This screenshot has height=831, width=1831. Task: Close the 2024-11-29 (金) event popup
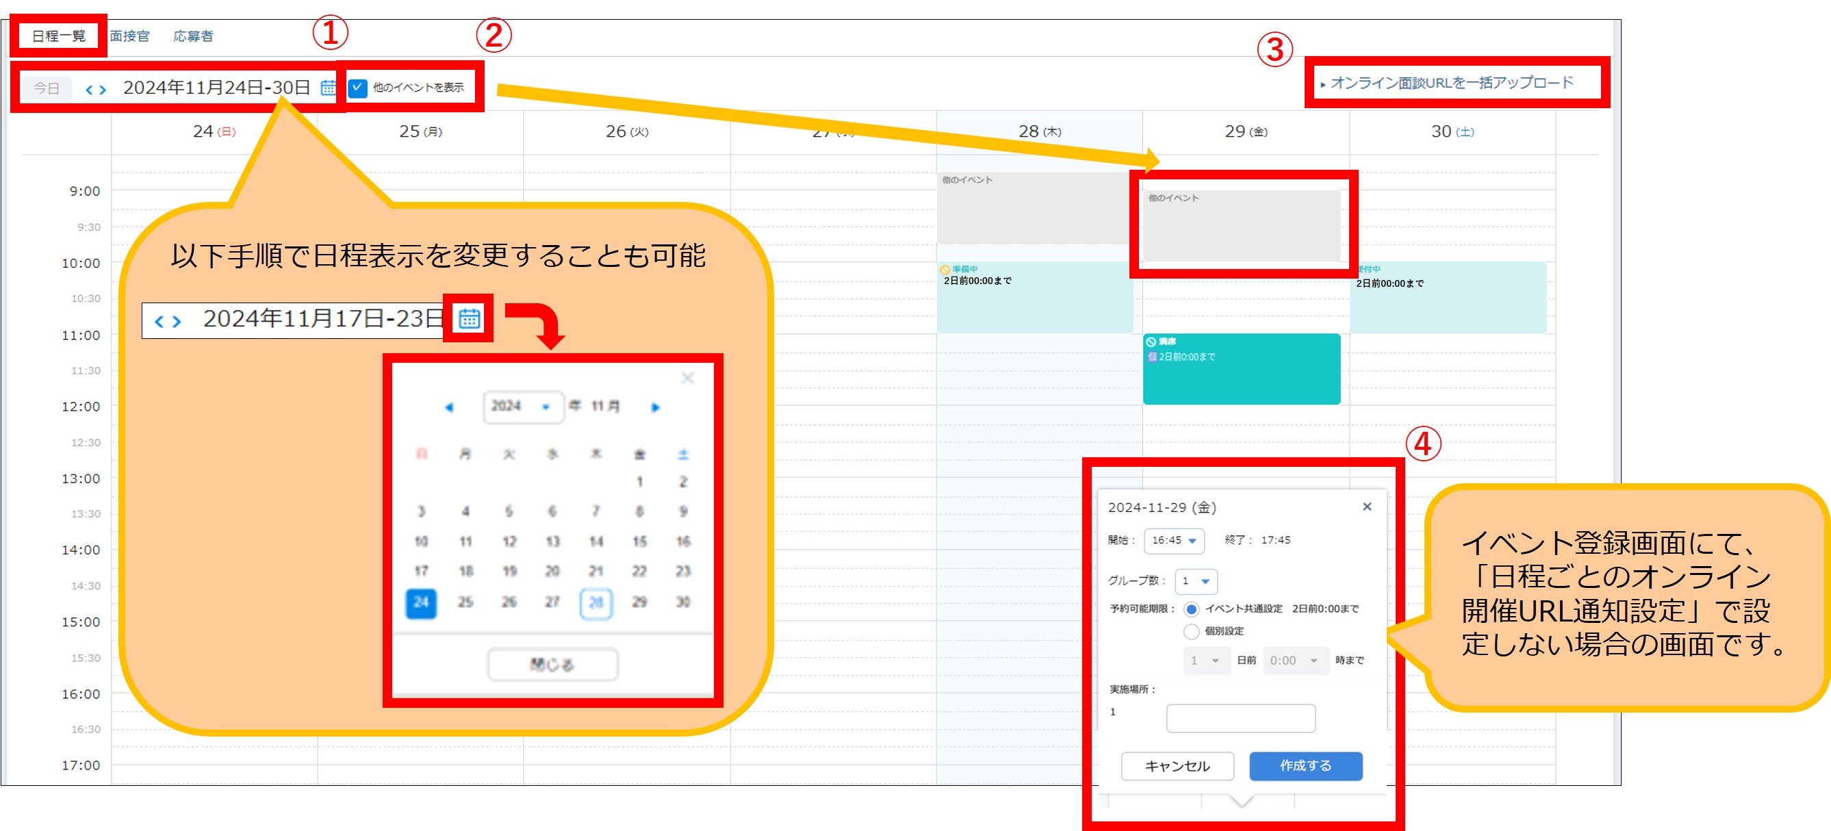[x=1367, y=507]
